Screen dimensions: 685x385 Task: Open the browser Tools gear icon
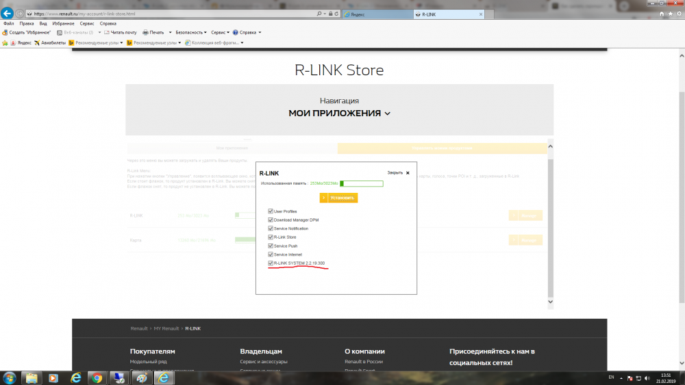point(680,14)
